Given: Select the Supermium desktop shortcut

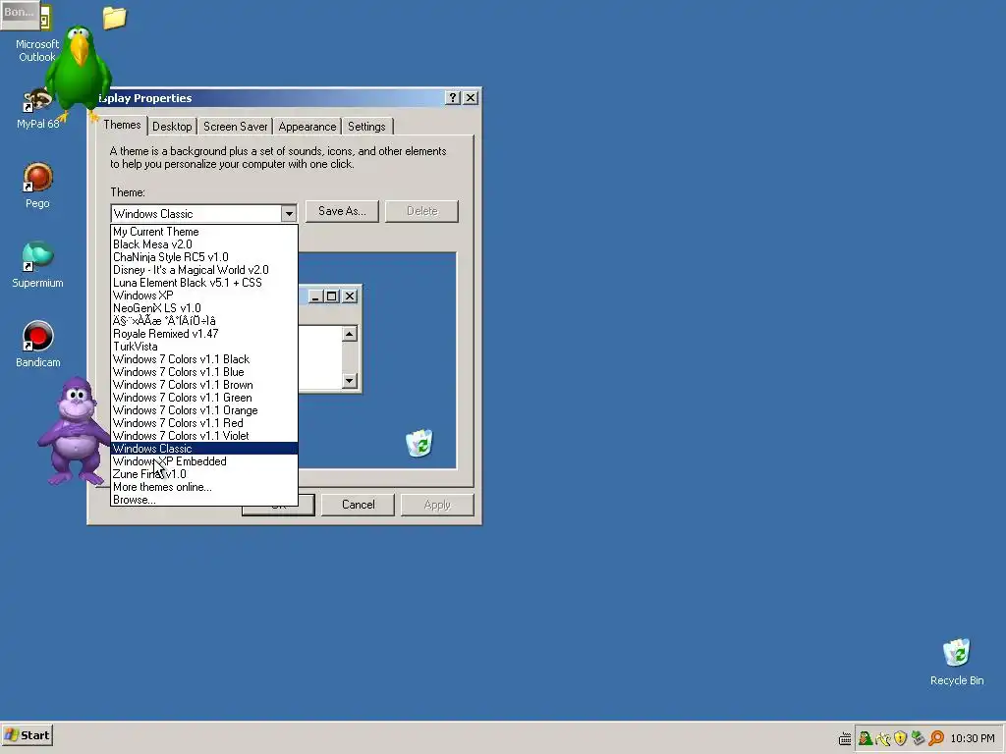Looking at the screenshot, I should (x=37, y=265).
